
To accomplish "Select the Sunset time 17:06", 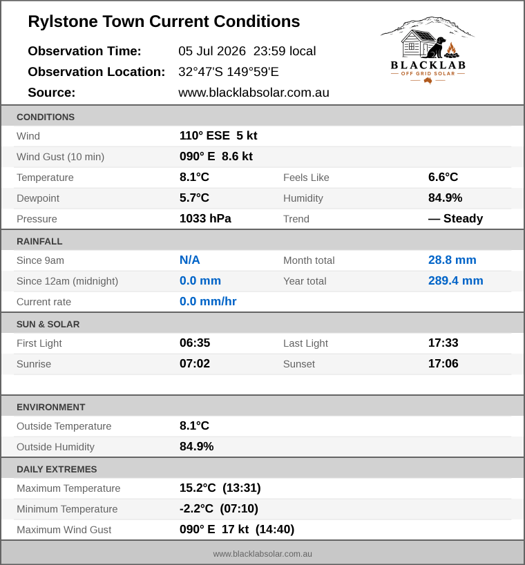I will coord(443,363).
